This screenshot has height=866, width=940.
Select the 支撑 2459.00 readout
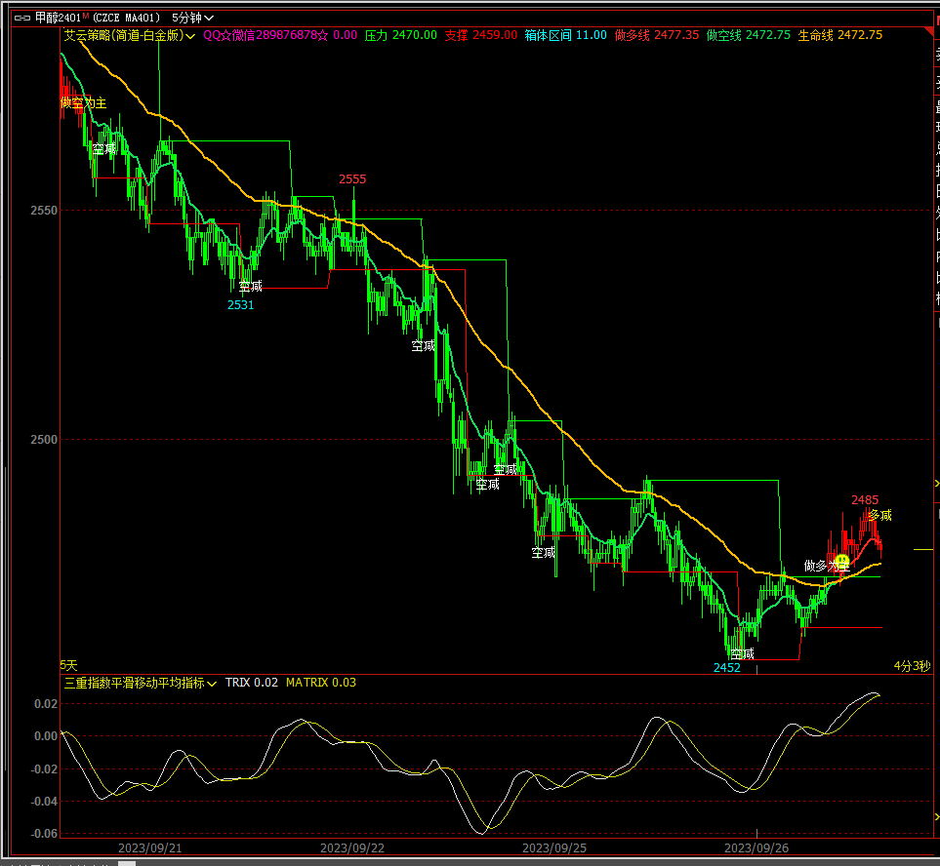(x=480, y=35)
